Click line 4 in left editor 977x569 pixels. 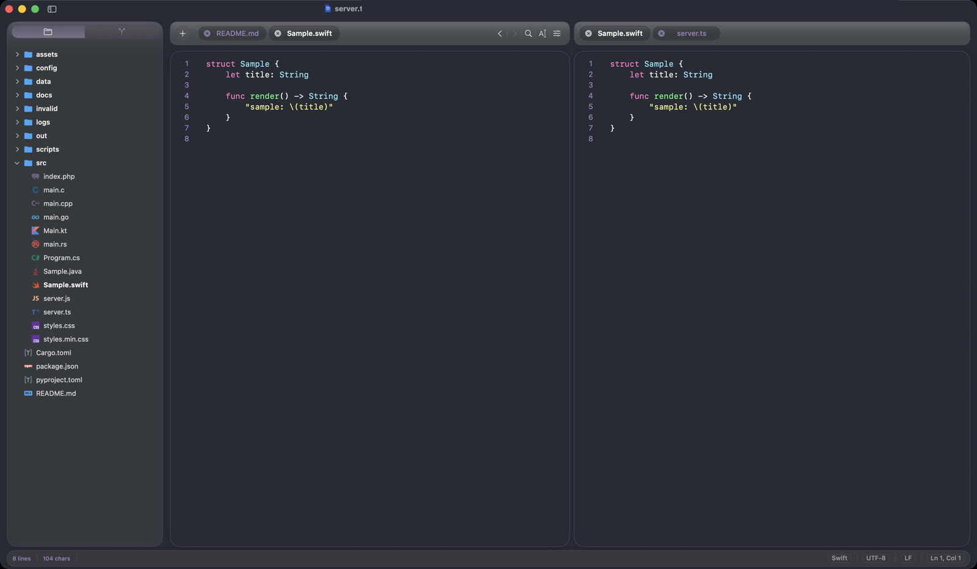click(x=286, y=96)
